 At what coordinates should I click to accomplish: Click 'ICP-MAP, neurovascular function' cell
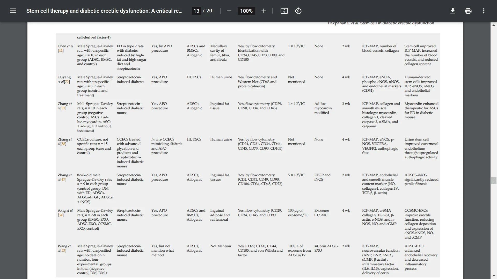click(x=381, y=260)
